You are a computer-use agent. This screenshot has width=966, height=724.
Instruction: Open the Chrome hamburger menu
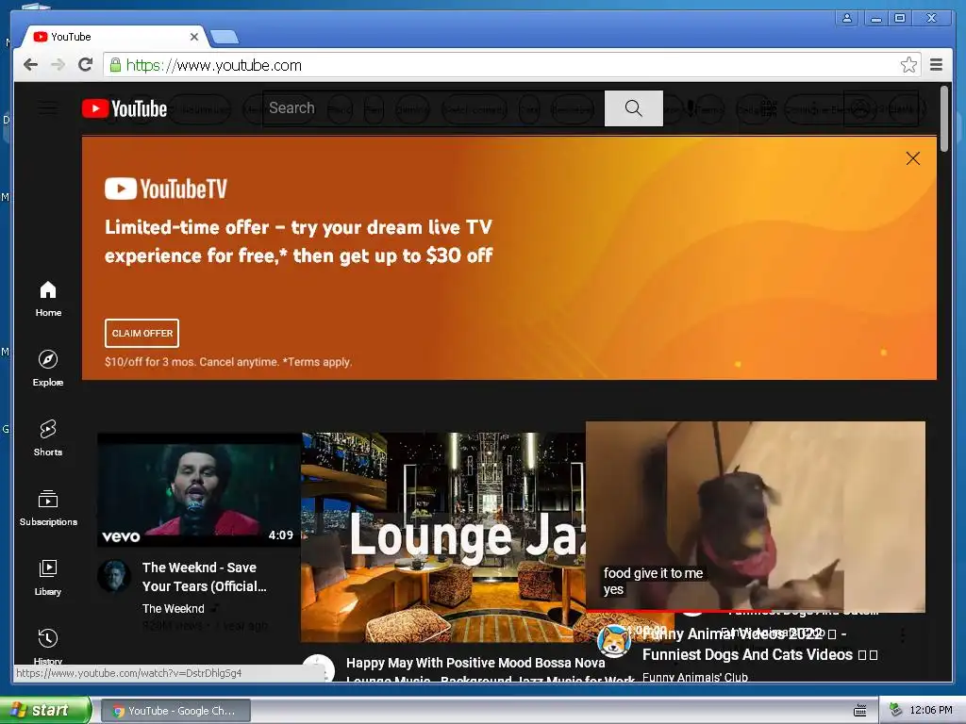(936, 65)
